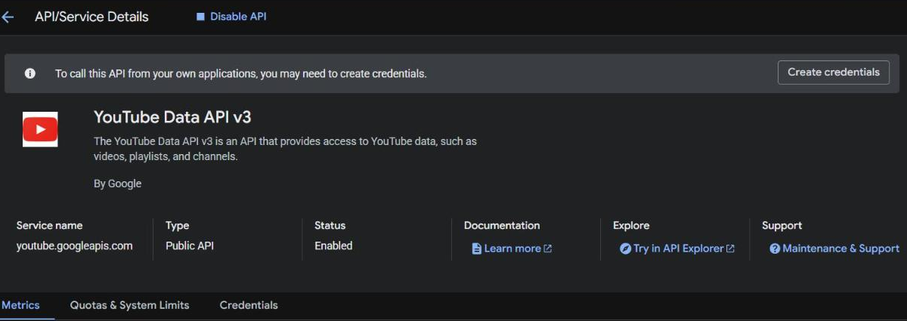Image resolution: width=907 pixels, height=321 pixels.
Task: Click the Disable API button
Action: (x=231, y=17)
